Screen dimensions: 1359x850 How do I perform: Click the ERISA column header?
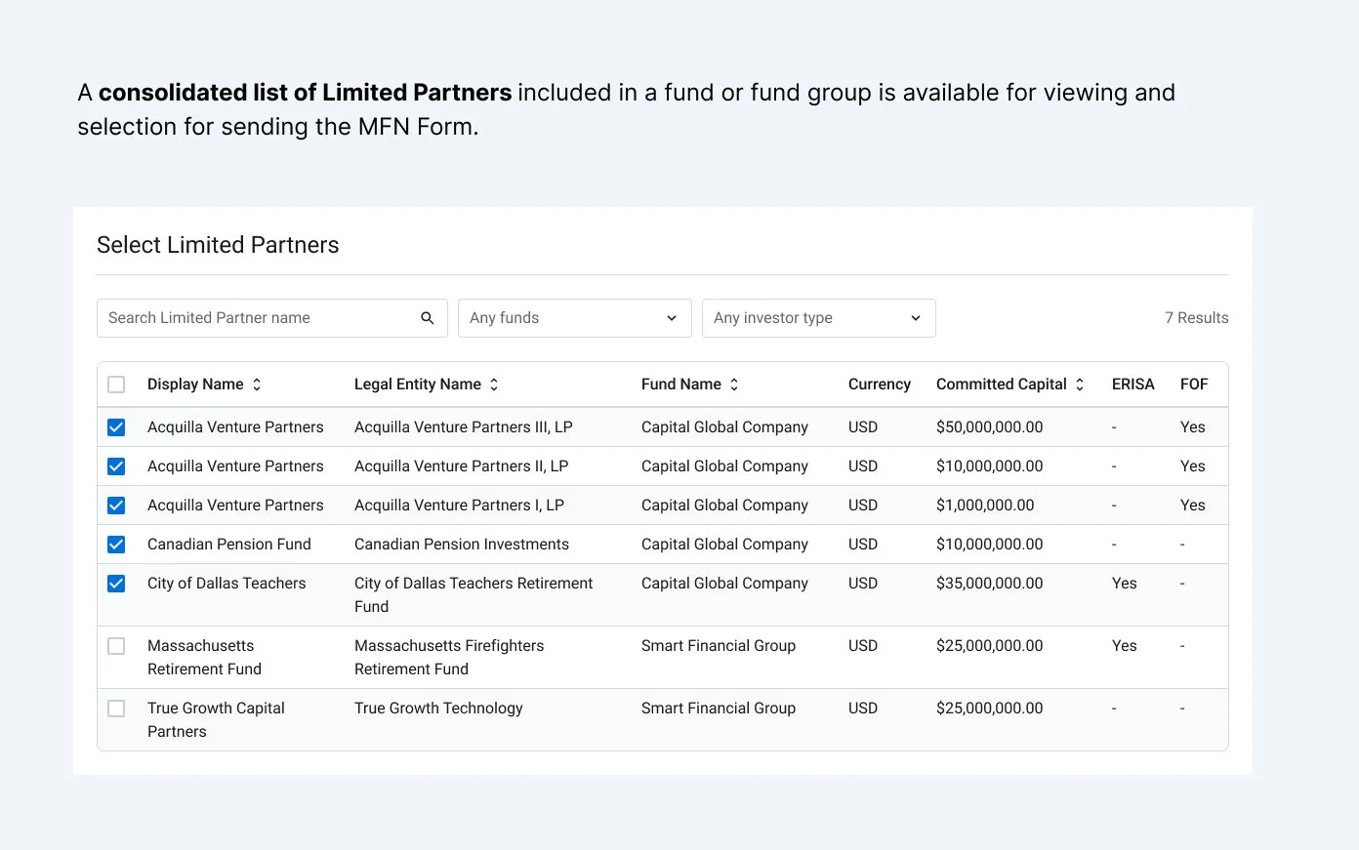[1132, 385]
